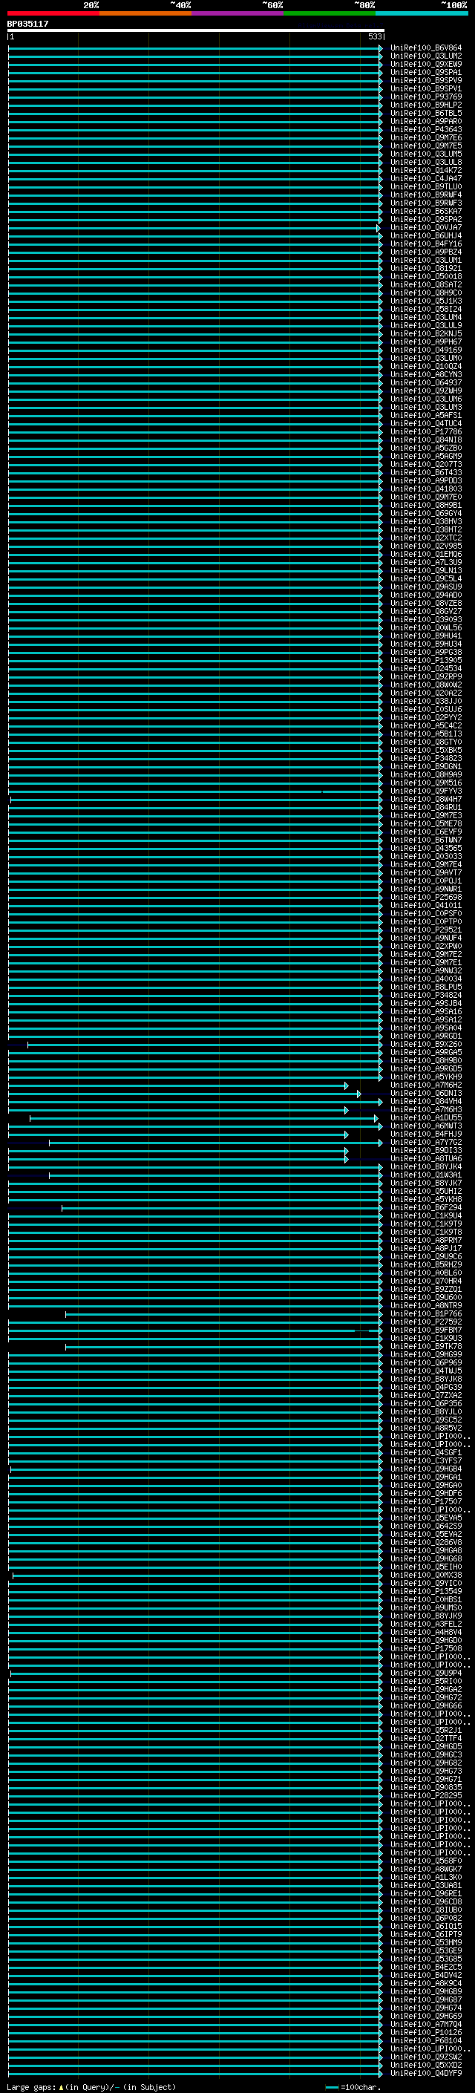The image size is (475, 2093).
Task: Select the UniRef100_Q5J1K3 label
Action: pyautogui.click(x=426, y=301)
